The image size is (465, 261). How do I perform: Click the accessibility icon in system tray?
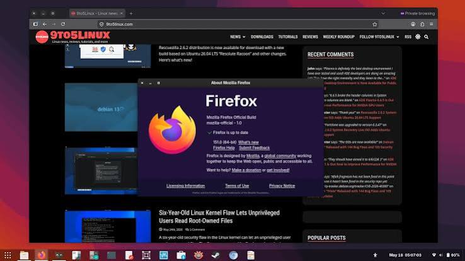(375, 255)
